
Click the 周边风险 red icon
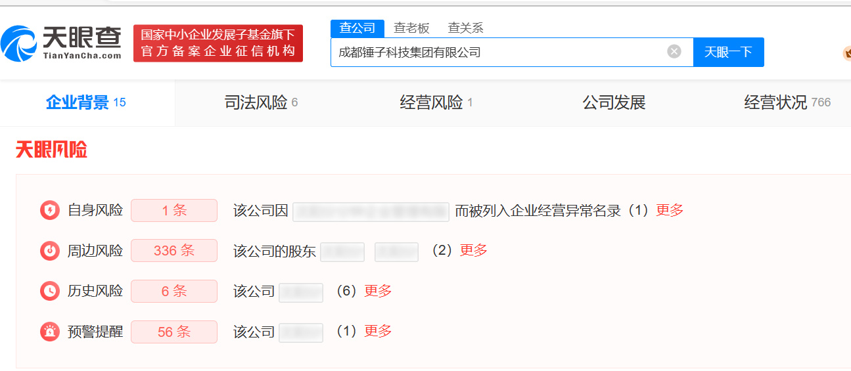50,251
